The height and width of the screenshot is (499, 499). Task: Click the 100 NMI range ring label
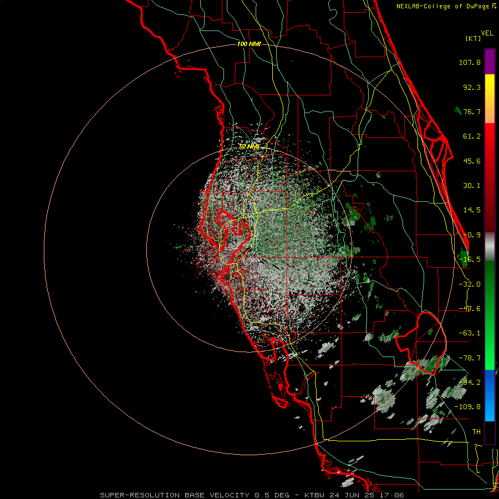249,44
